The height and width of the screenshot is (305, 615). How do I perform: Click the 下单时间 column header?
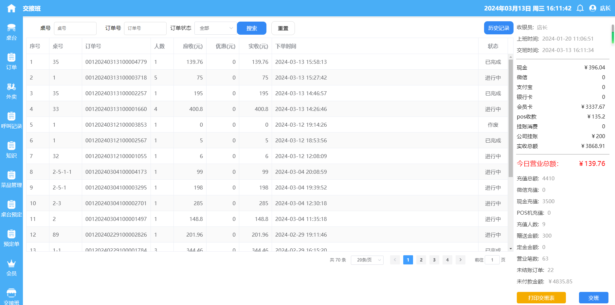click(x=286, y=46)
